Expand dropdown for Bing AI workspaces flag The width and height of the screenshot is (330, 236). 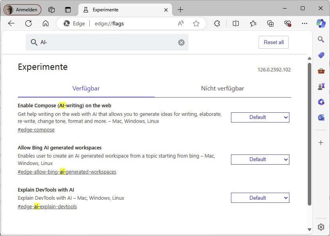pos(260,159)
